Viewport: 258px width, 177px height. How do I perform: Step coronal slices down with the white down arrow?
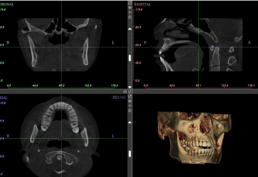coord(130,87)
